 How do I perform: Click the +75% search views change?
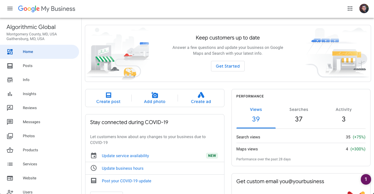[x=359, y=137]
